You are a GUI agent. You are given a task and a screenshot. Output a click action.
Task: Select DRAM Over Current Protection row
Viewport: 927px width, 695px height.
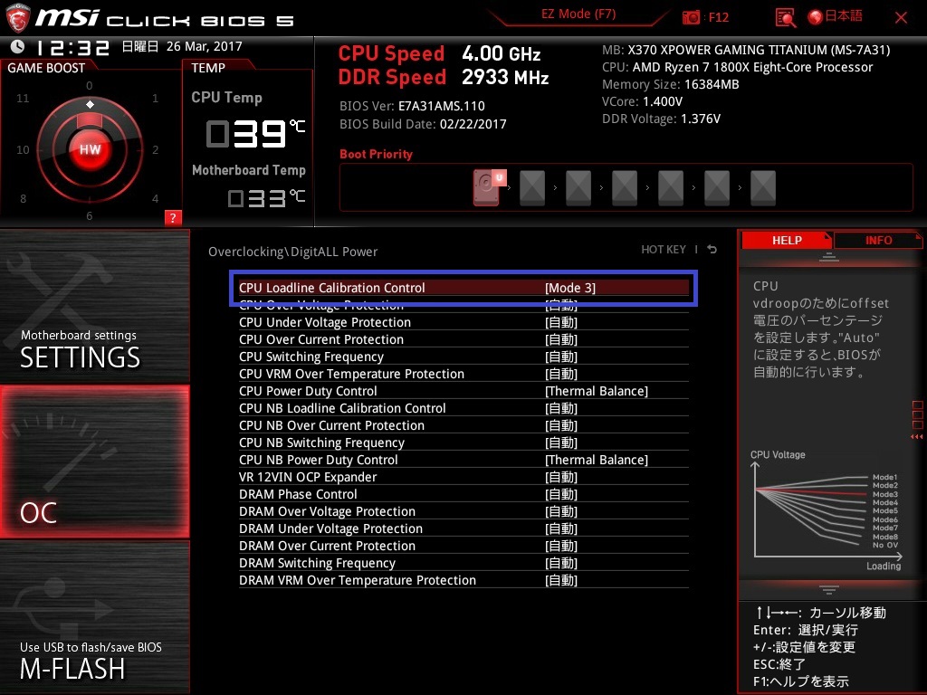[463, 546]
